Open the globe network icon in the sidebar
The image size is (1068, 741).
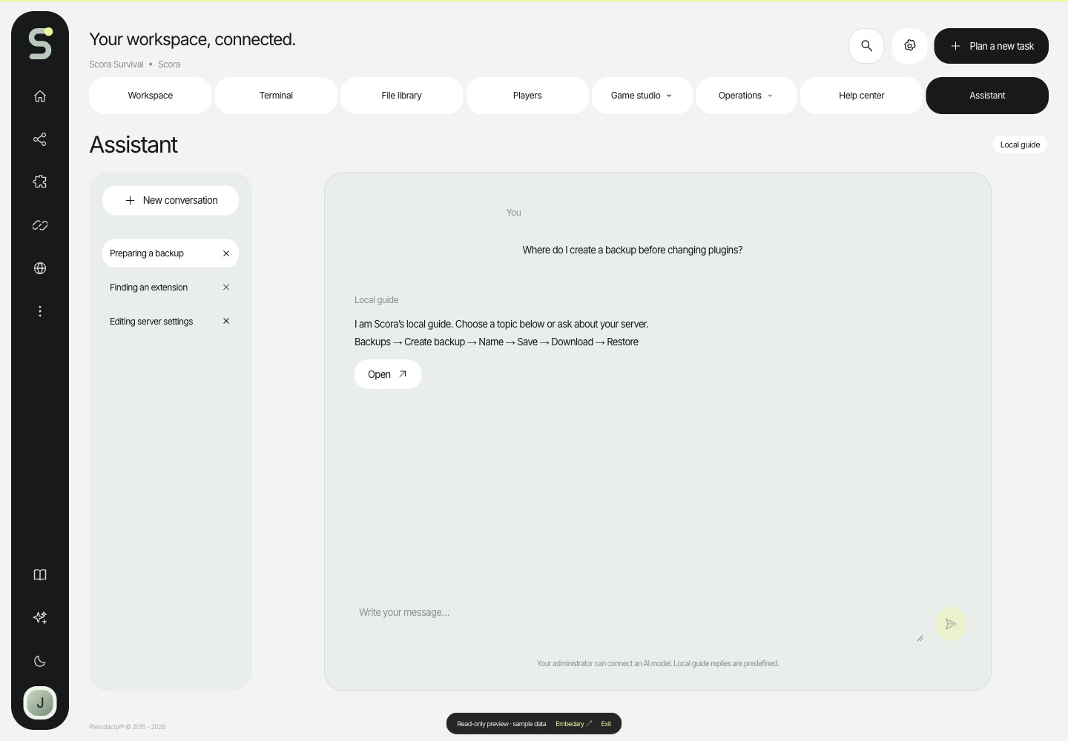[40, 268]
